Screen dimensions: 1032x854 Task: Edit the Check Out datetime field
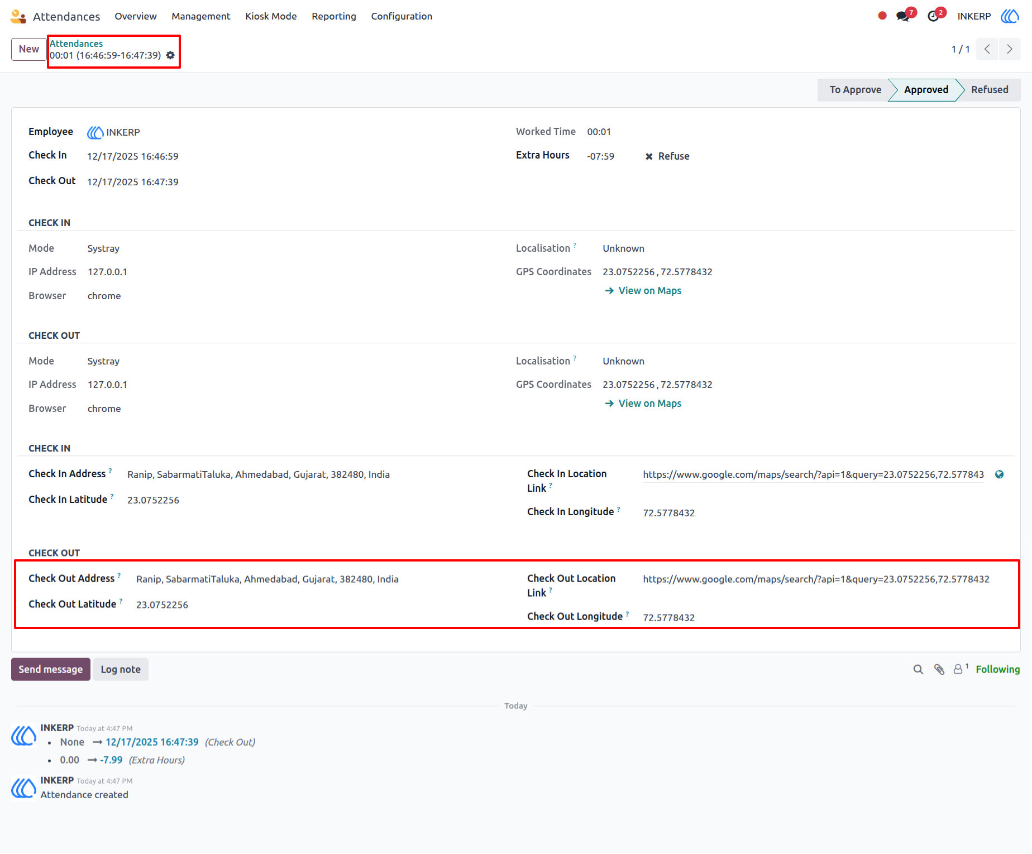(133, 182)
